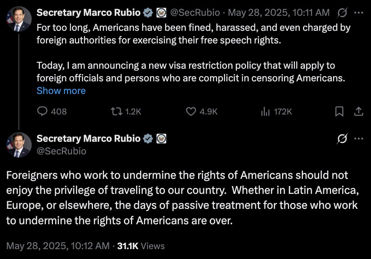Click the verified checkmark on the second post
This screenshot has width=371, height=259.
148,139
